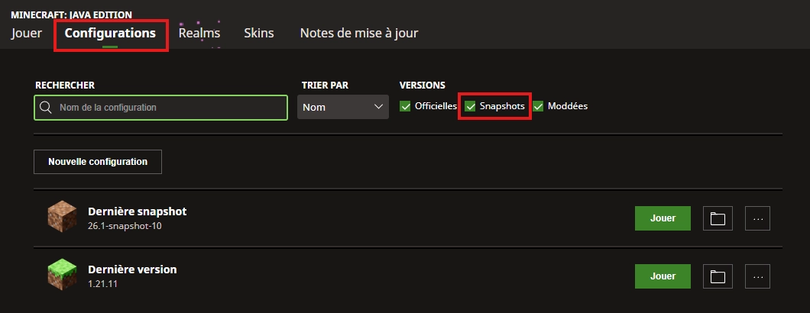
Task: Open Notes de mise à jour tab
Action: (x=358, y=33)
